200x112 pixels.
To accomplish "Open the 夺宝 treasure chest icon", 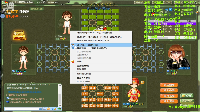I will (19, 35).
